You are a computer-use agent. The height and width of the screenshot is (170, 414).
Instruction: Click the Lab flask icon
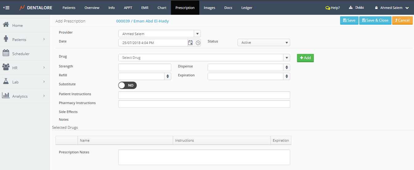pyautogui.click(x=6, y=82)
